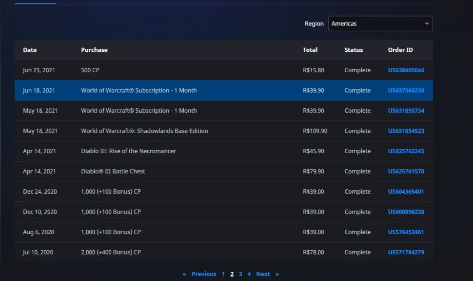Click the Next pagination link
Screen dimensions: 473x281
263,274
